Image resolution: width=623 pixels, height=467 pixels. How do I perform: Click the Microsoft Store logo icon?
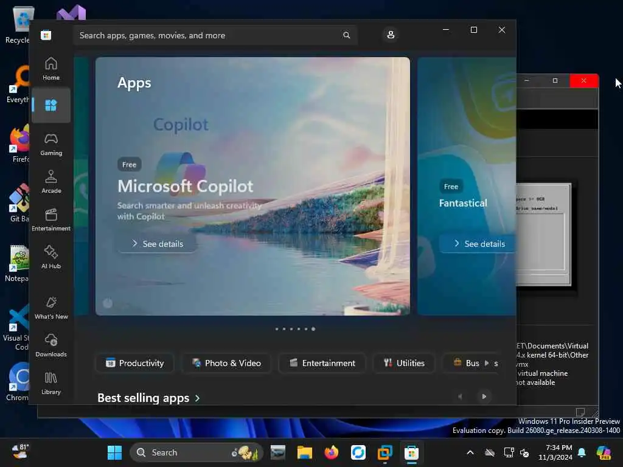[46, 35]
